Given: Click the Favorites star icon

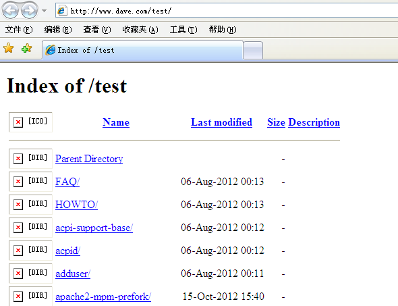Looking at the screenshot, I should [9, 48].
